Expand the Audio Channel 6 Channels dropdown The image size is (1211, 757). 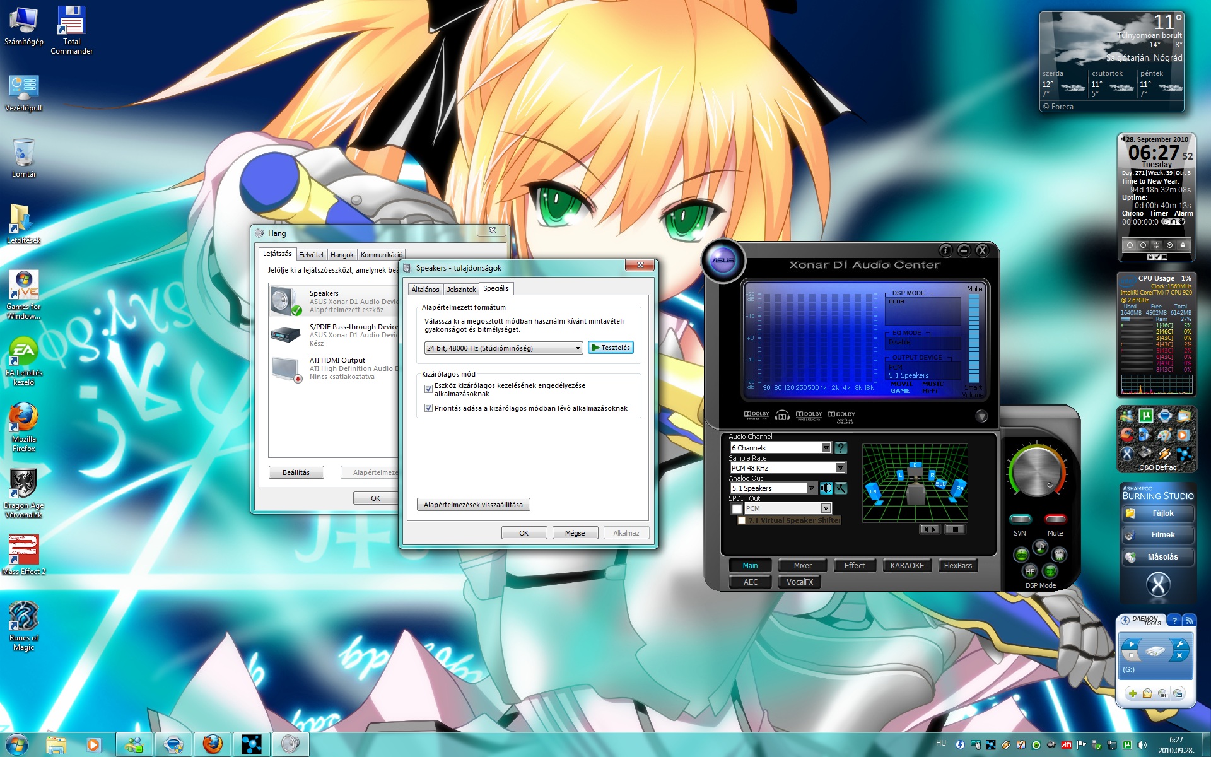(826, 448)
